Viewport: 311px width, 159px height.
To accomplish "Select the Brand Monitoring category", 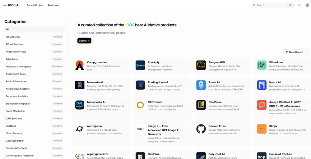I will [x=35, y=111].
